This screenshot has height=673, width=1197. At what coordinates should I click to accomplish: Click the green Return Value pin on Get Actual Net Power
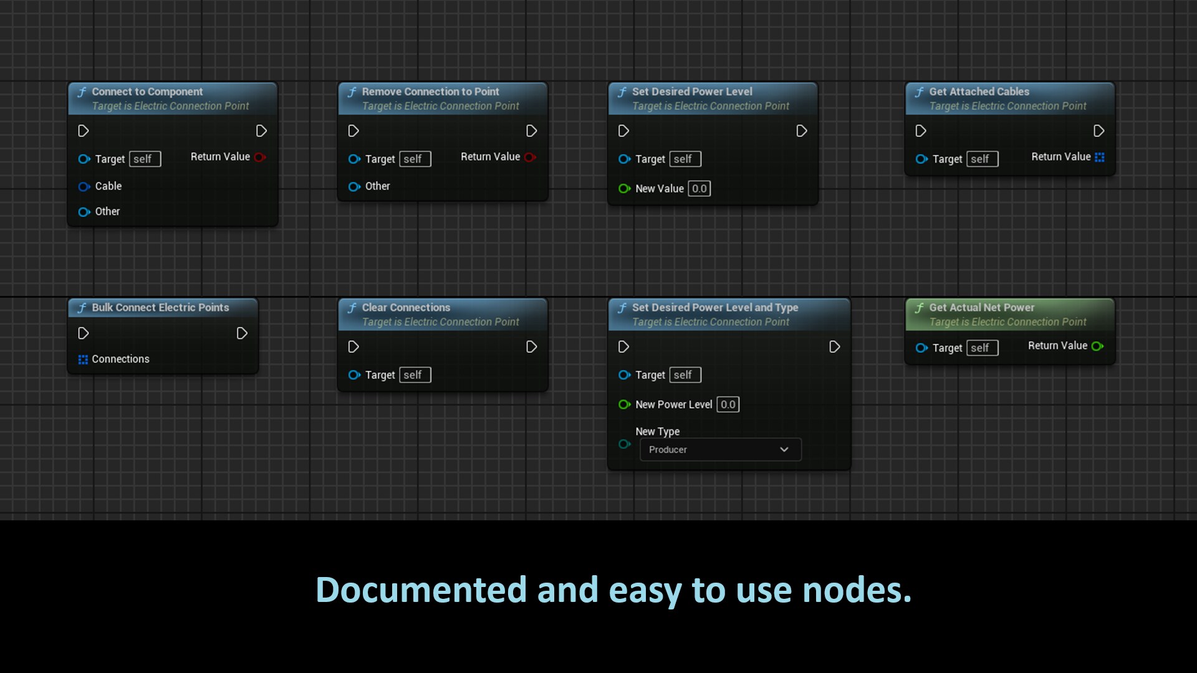click(1098, 346)
